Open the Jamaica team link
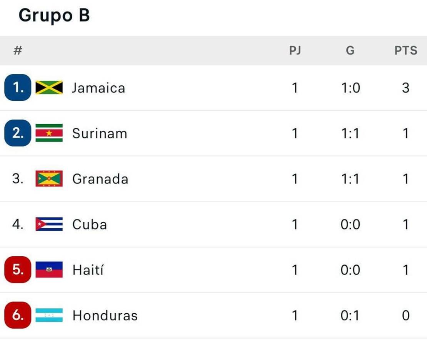 point(98,88)
